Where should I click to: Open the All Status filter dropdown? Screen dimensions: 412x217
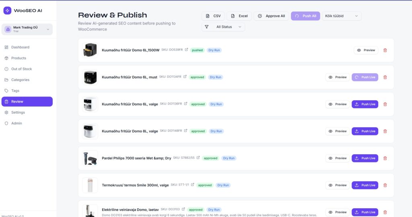[223, 27]
